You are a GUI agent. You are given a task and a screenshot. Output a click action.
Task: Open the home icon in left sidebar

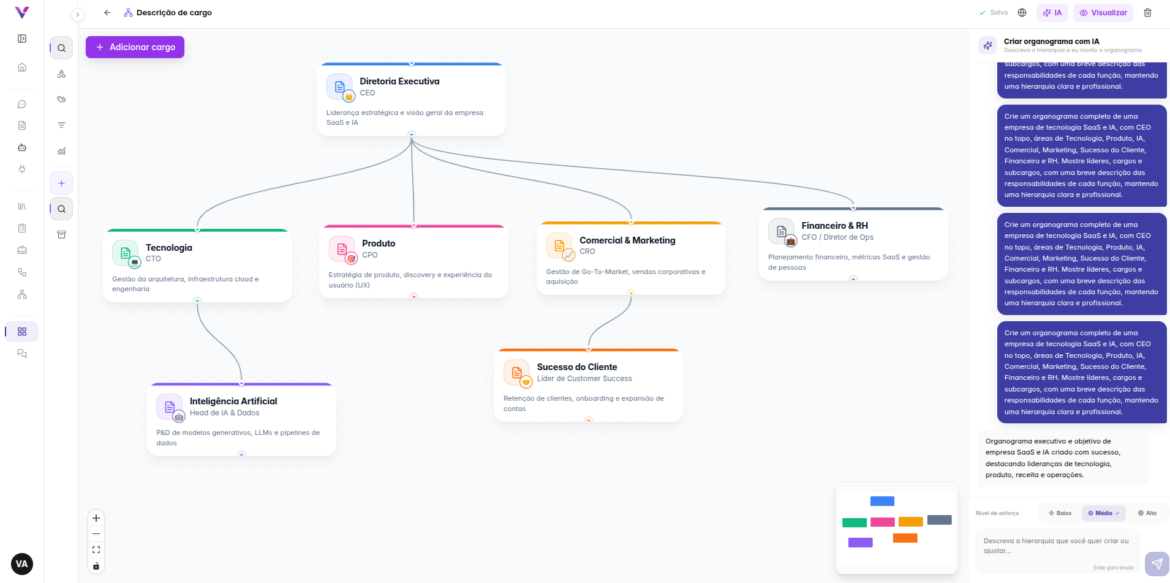(22, 67)
